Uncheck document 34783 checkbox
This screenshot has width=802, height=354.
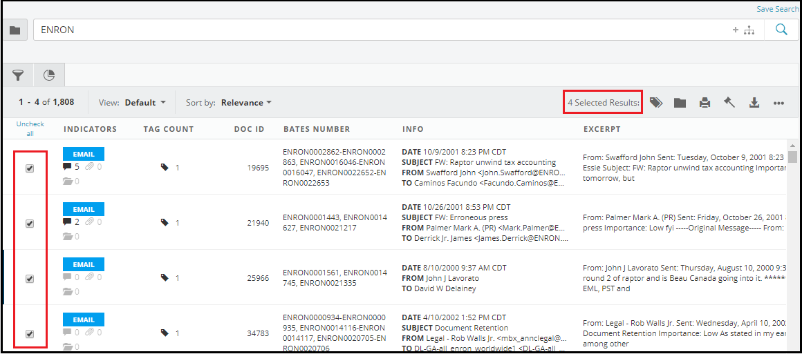(30, 334)
